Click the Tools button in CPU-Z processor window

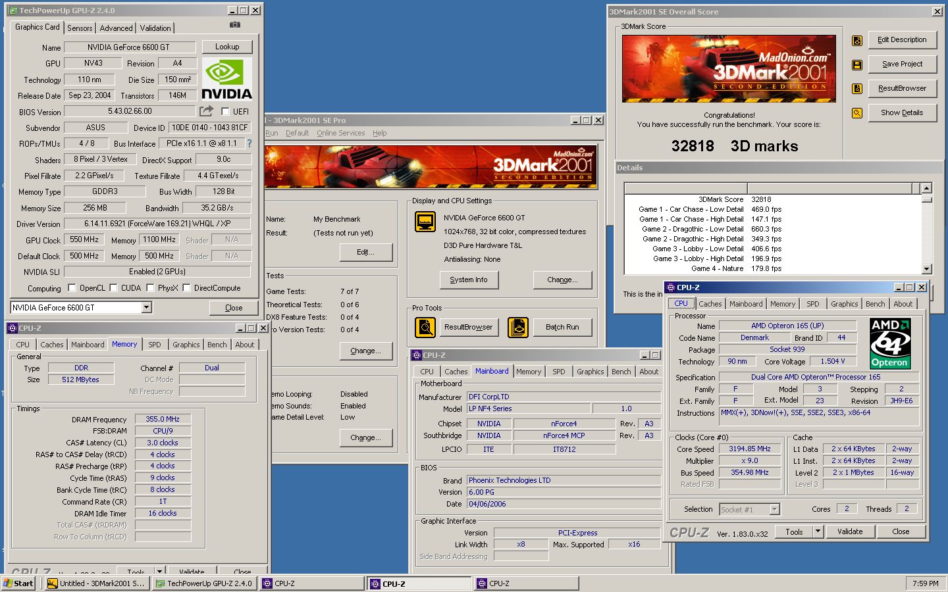pyautogui.click(x=794, y=531)
